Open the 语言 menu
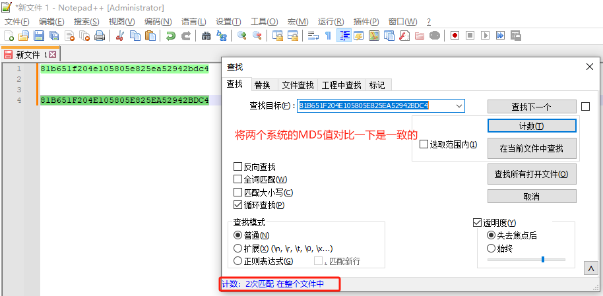 (194, 22)
